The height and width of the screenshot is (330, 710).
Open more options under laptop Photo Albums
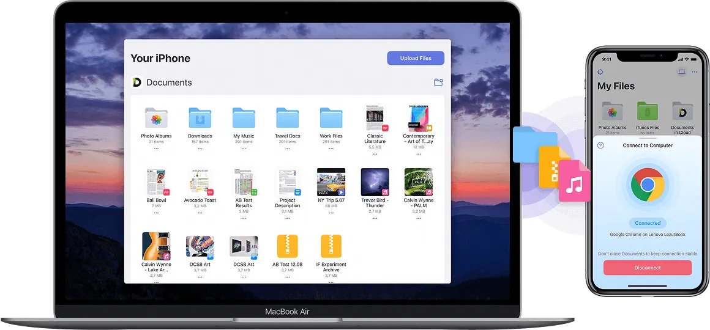(156, 148)
